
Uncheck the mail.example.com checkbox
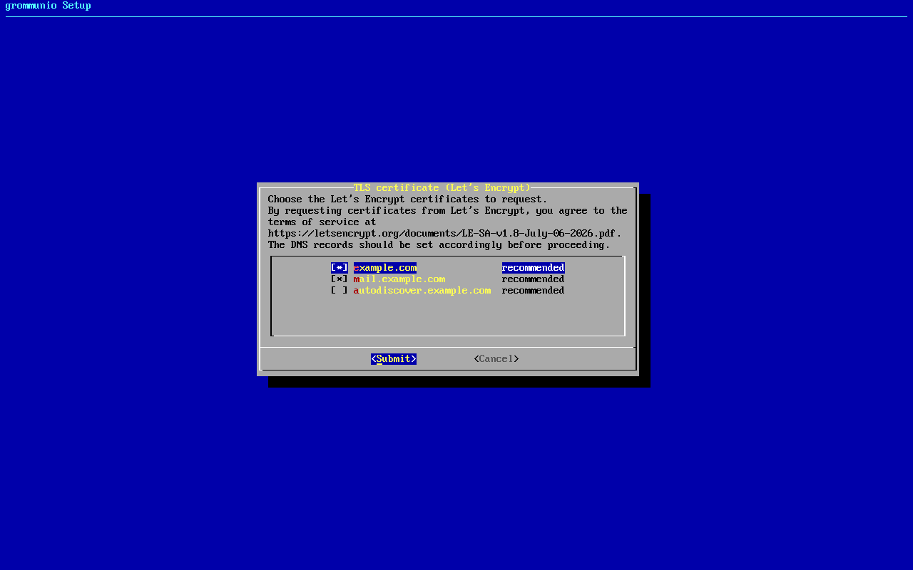click(x=340, y=279)
